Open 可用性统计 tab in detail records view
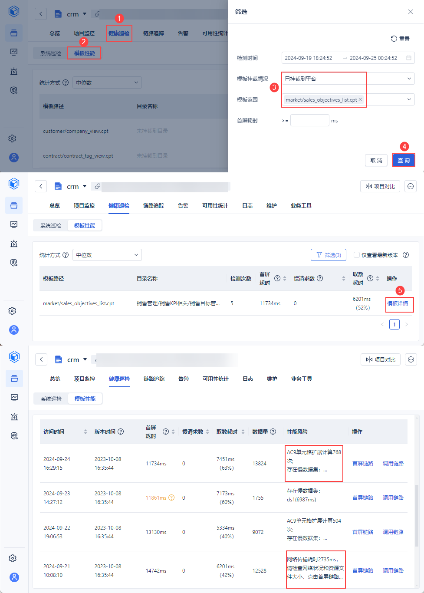The height and width of the screenshot is (593, 424). tap(216, 379)
